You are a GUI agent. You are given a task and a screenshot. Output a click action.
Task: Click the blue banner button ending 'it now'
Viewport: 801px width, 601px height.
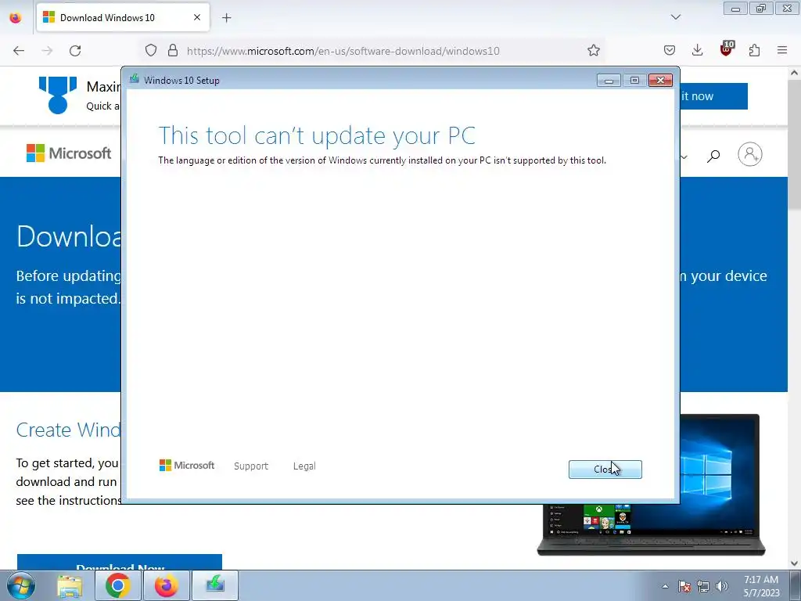[713, 96]
